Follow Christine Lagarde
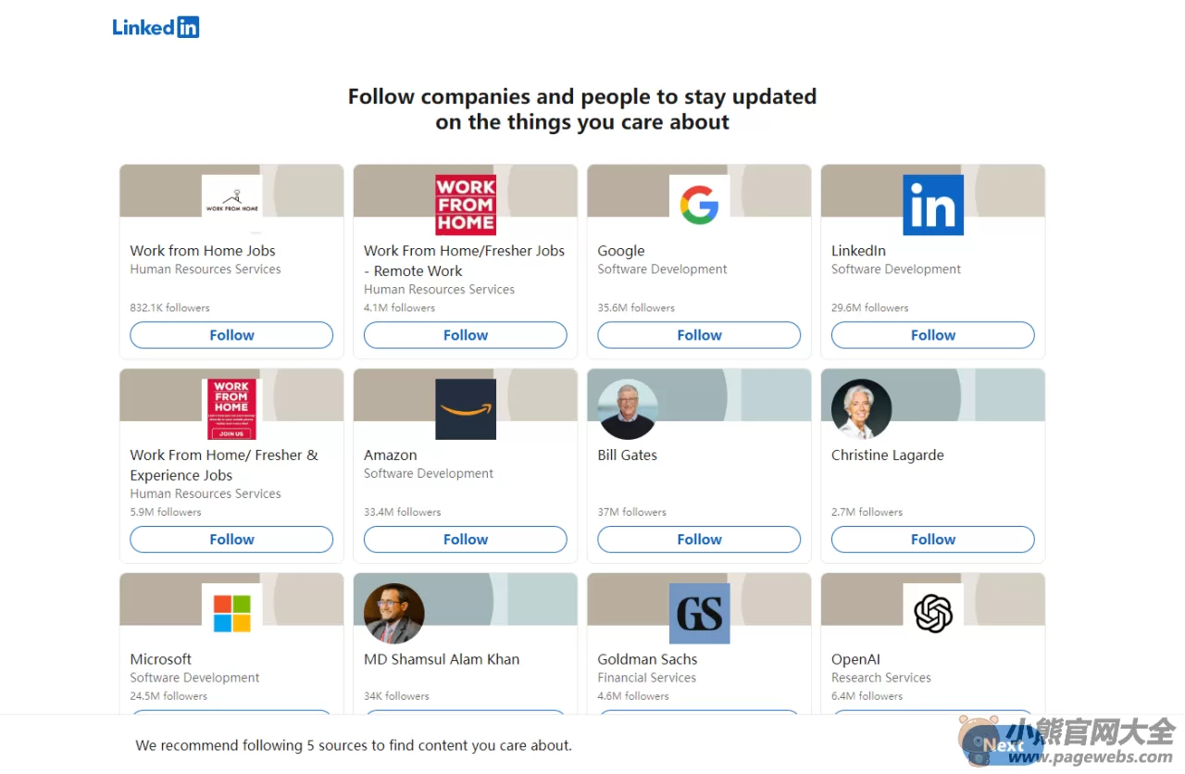The image size is (1185, 774). (x=933, y=540)
